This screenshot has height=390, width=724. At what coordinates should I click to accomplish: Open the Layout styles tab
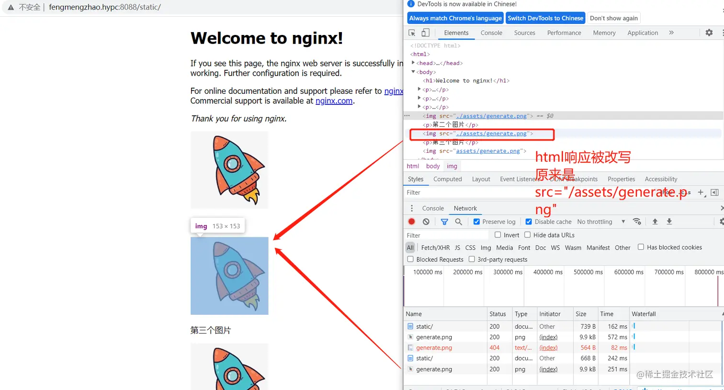pos(481,179)
